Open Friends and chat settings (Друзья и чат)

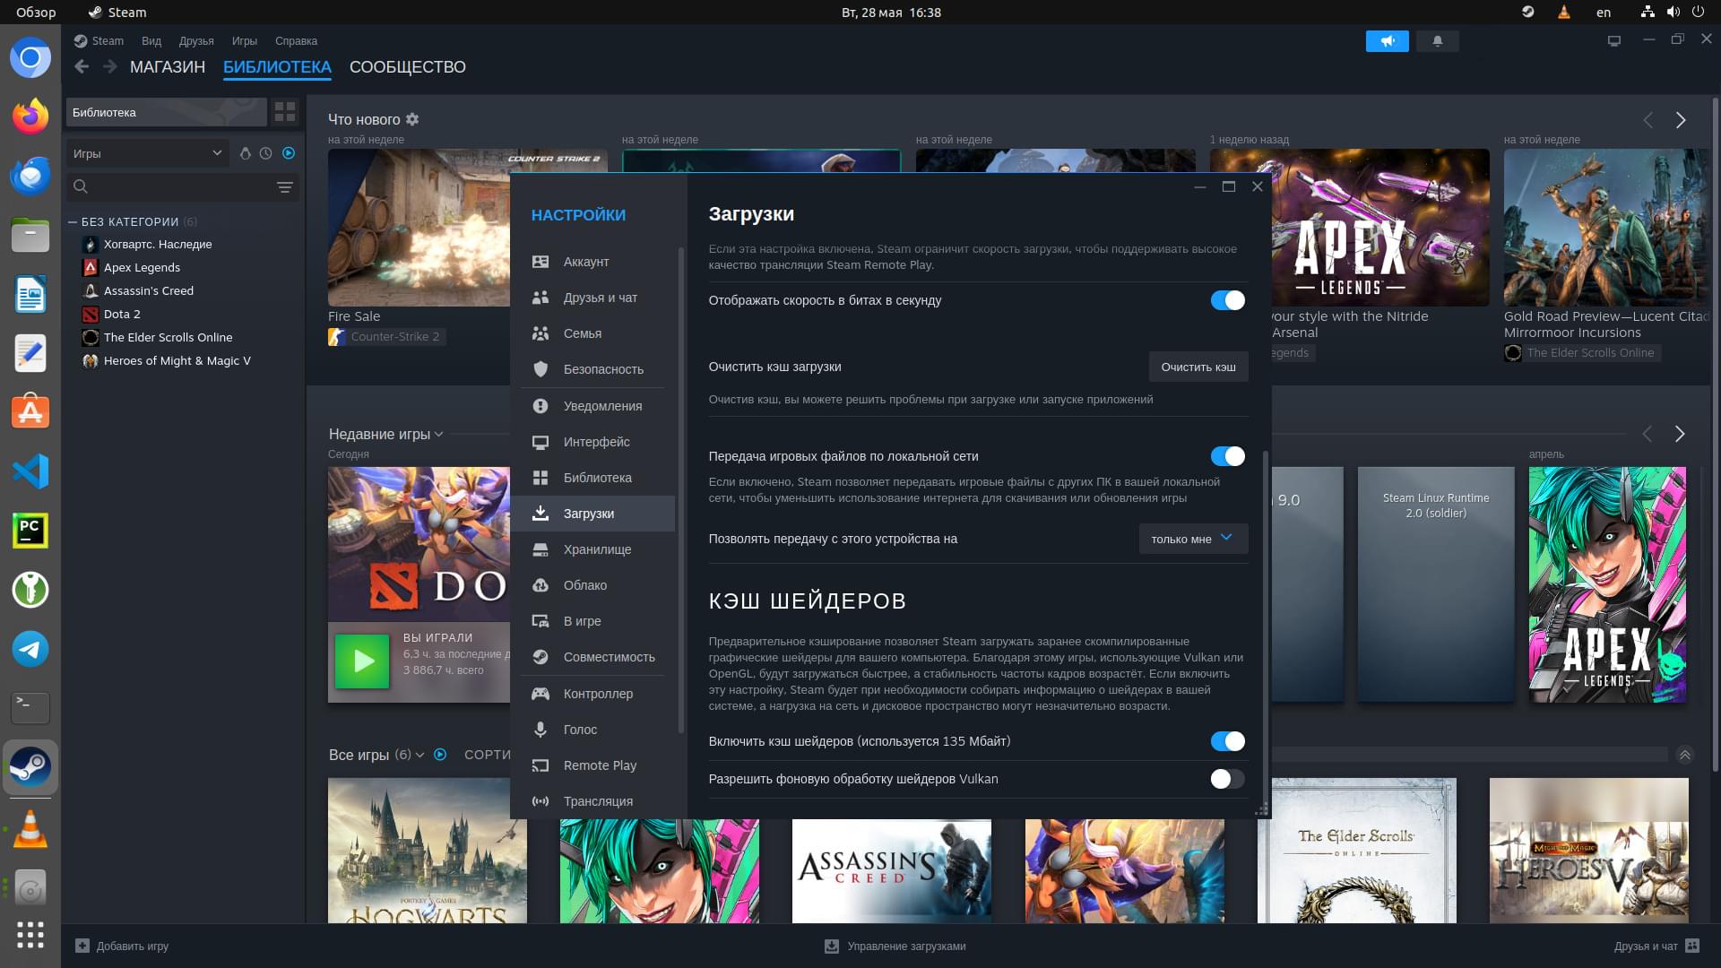(592, 298)
